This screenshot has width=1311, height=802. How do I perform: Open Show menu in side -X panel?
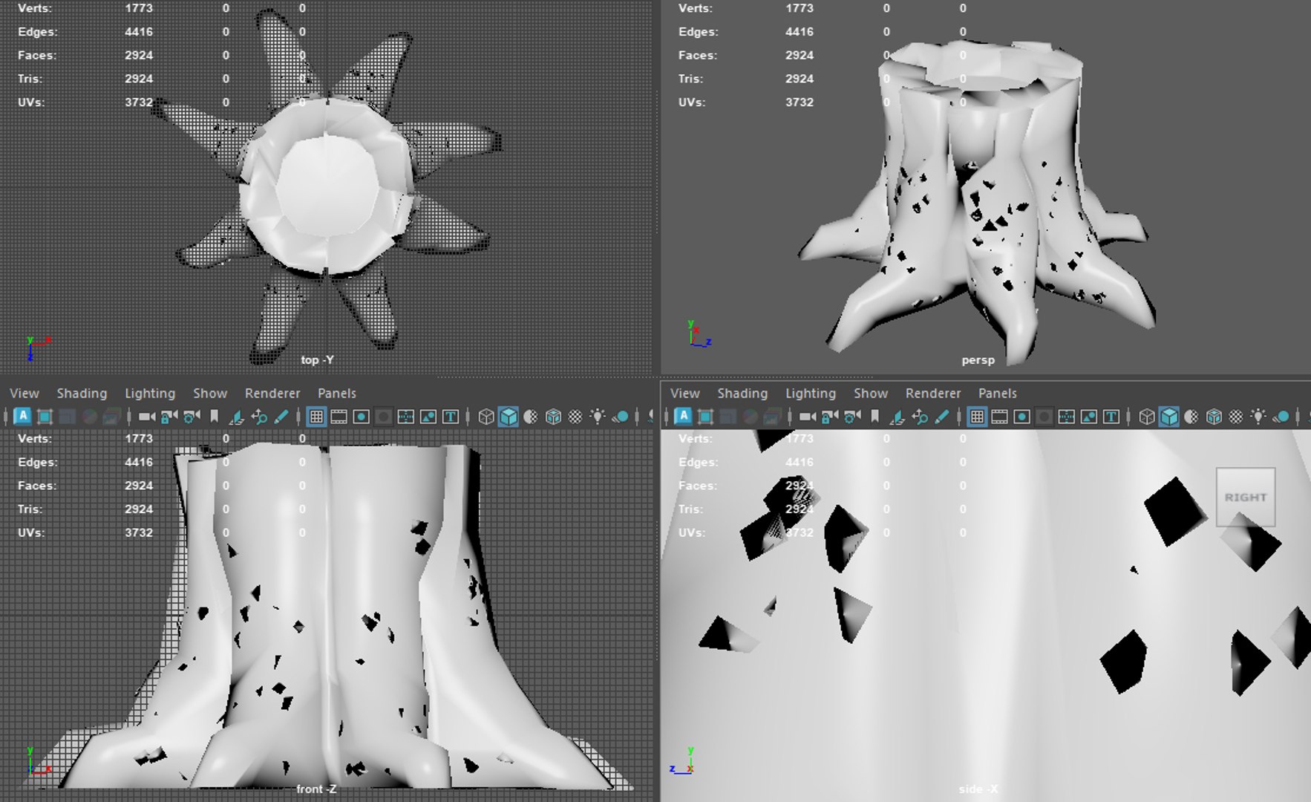(871, 393)
